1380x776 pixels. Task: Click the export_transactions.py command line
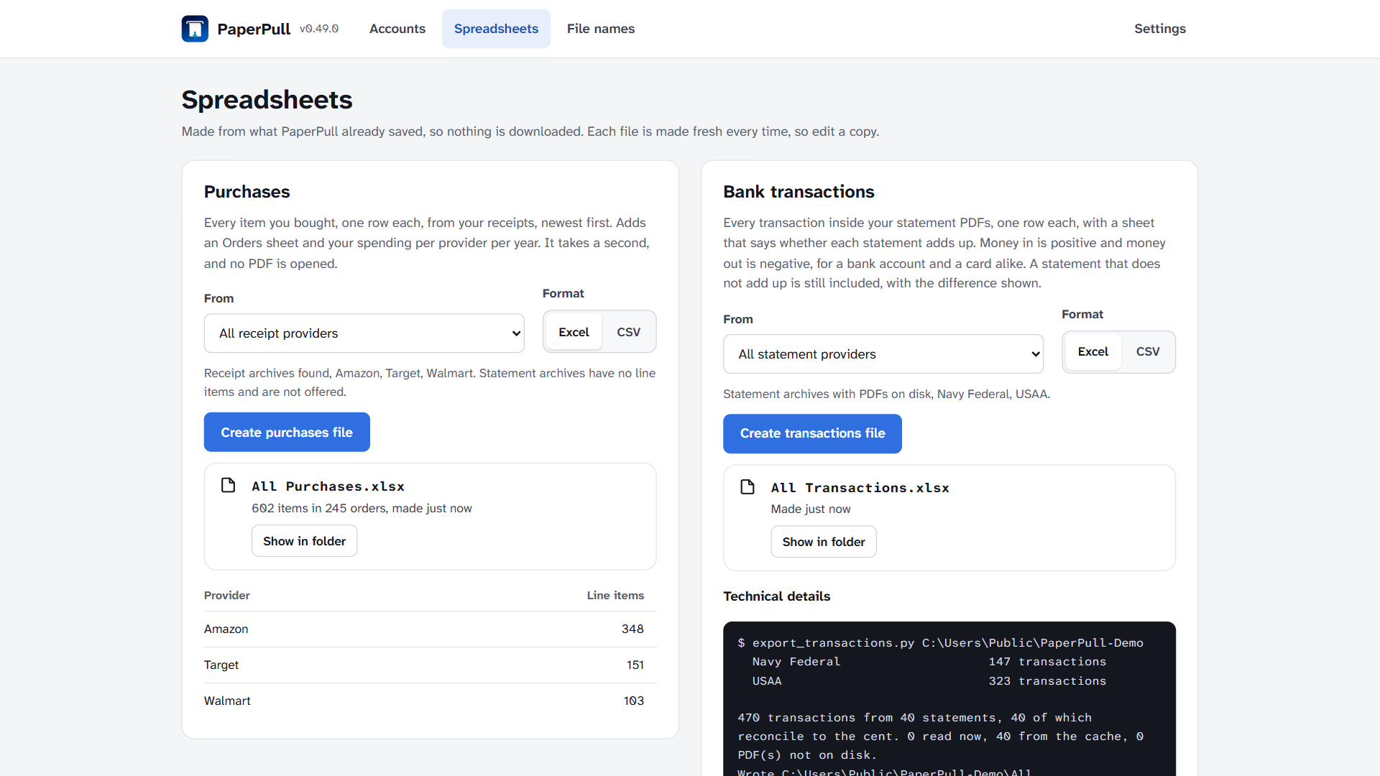click(x=940, y=643)
